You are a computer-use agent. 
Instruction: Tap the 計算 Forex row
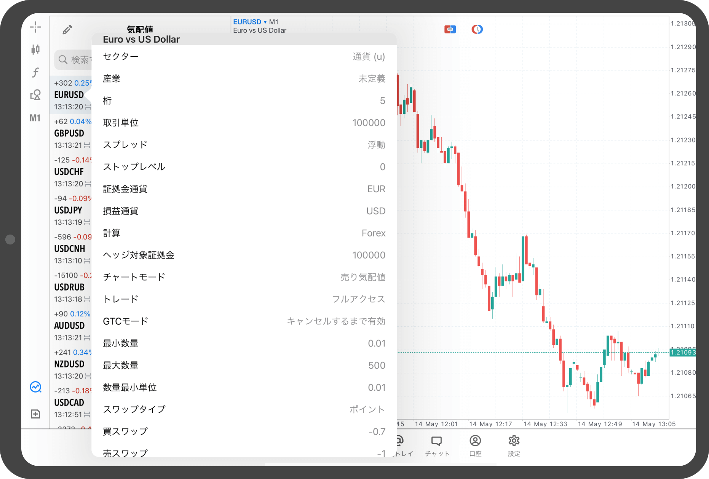[x=244, y=233]
